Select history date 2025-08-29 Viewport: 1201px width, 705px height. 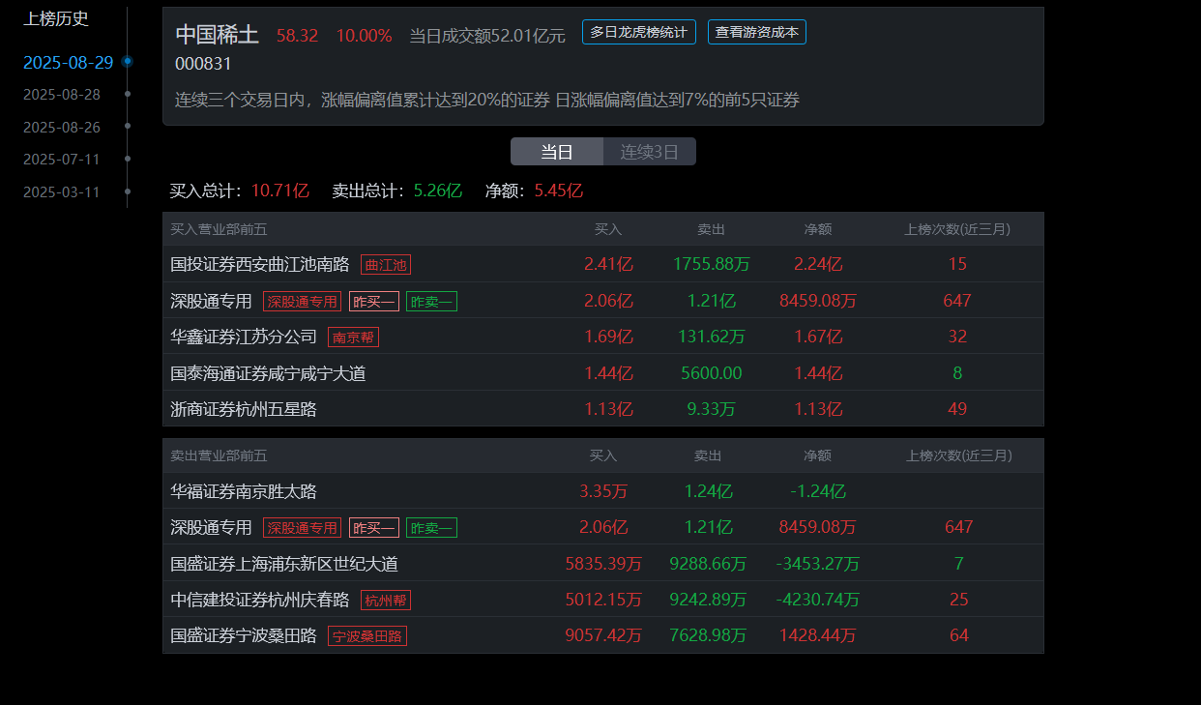coord(68,63)
